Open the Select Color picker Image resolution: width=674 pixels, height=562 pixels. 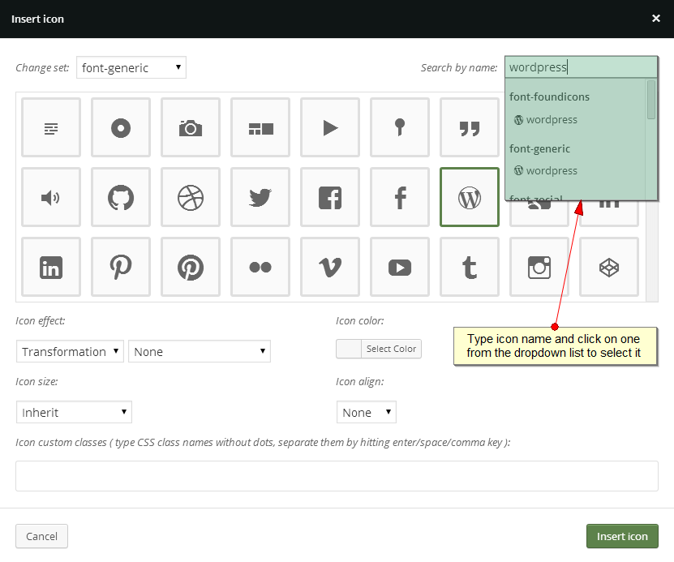tap(378, 349)
